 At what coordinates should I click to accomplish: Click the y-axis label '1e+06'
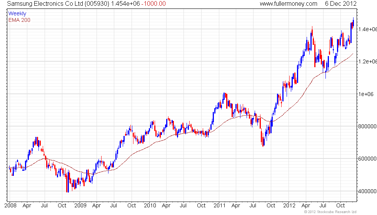tap(366, 94)
